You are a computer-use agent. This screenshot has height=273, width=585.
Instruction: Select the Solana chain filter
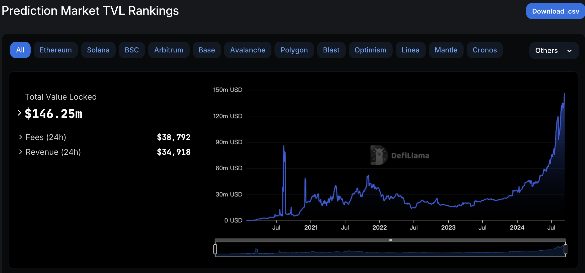coord(98,50)
